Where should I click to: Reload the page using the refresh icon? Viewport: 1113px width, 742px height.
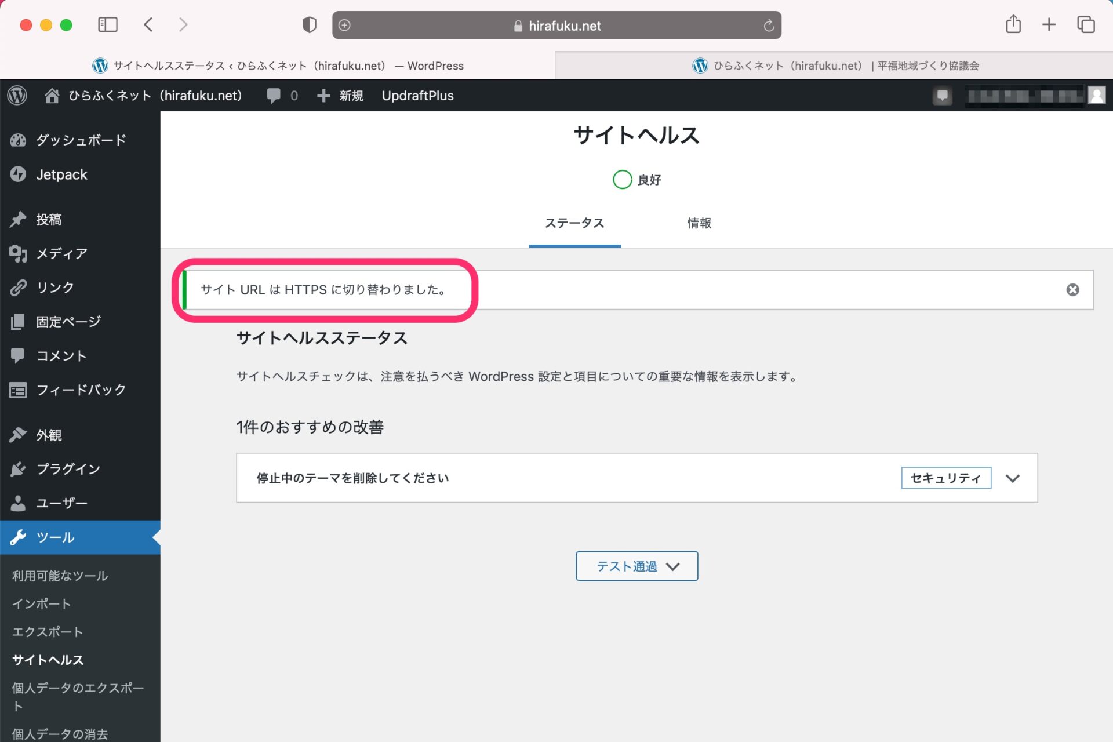pos(769,26)
